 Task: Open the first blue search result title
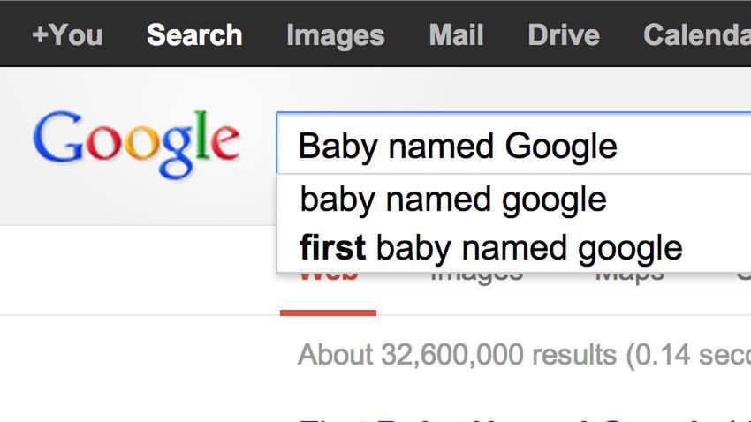pyautogui.click(x=526, y=419)
